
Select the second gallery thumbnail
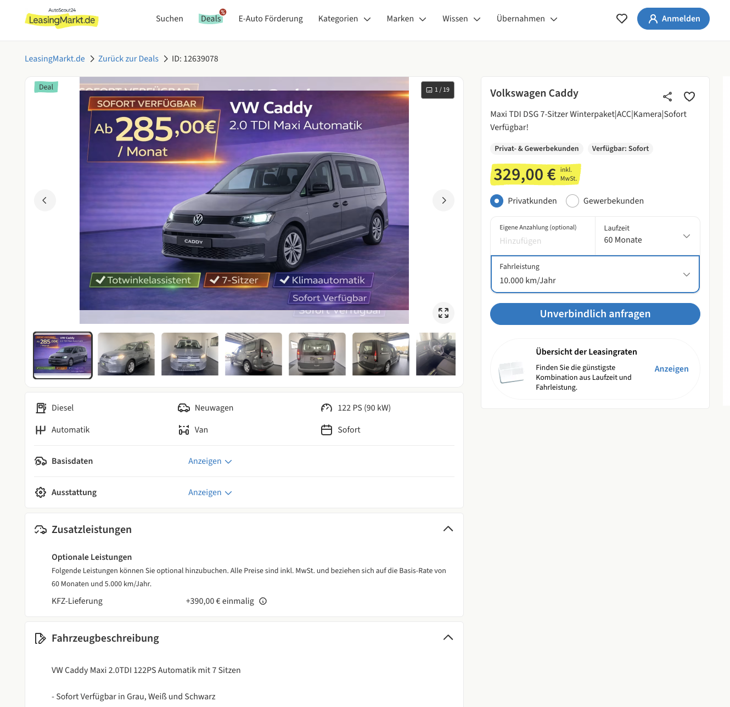(126, 354)
